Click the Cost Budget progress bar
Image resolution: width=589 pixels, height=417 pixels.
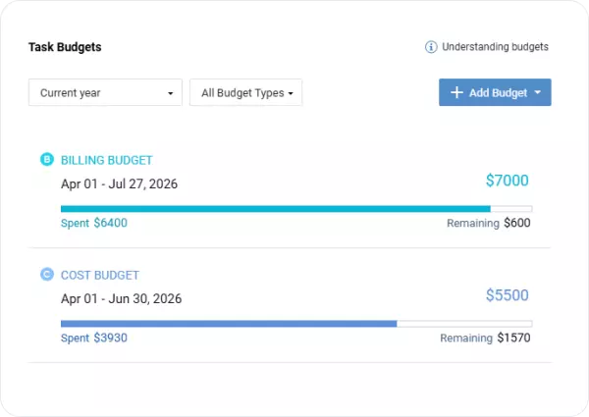(x=296, y=324)
